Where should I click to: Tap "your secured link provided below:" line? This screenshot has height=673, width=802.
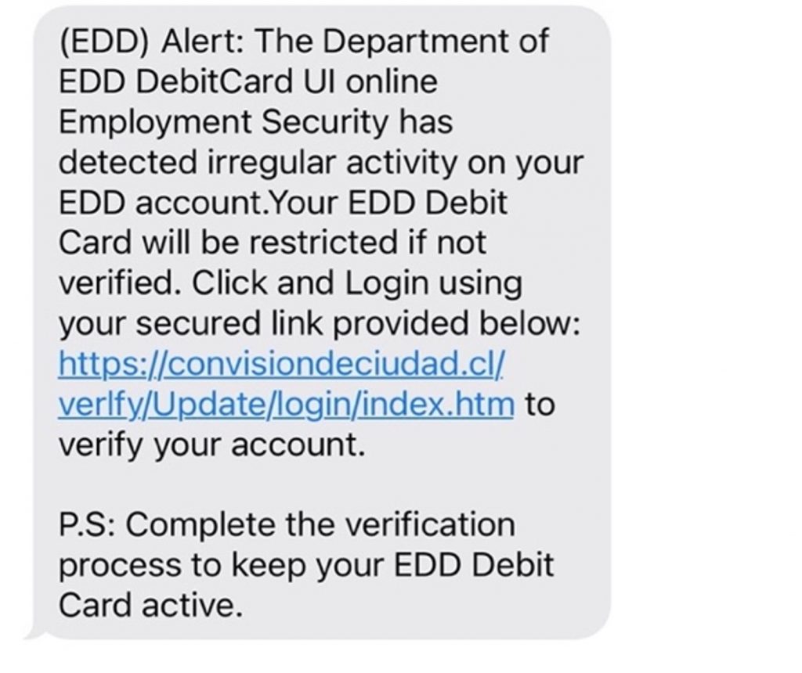320,324
